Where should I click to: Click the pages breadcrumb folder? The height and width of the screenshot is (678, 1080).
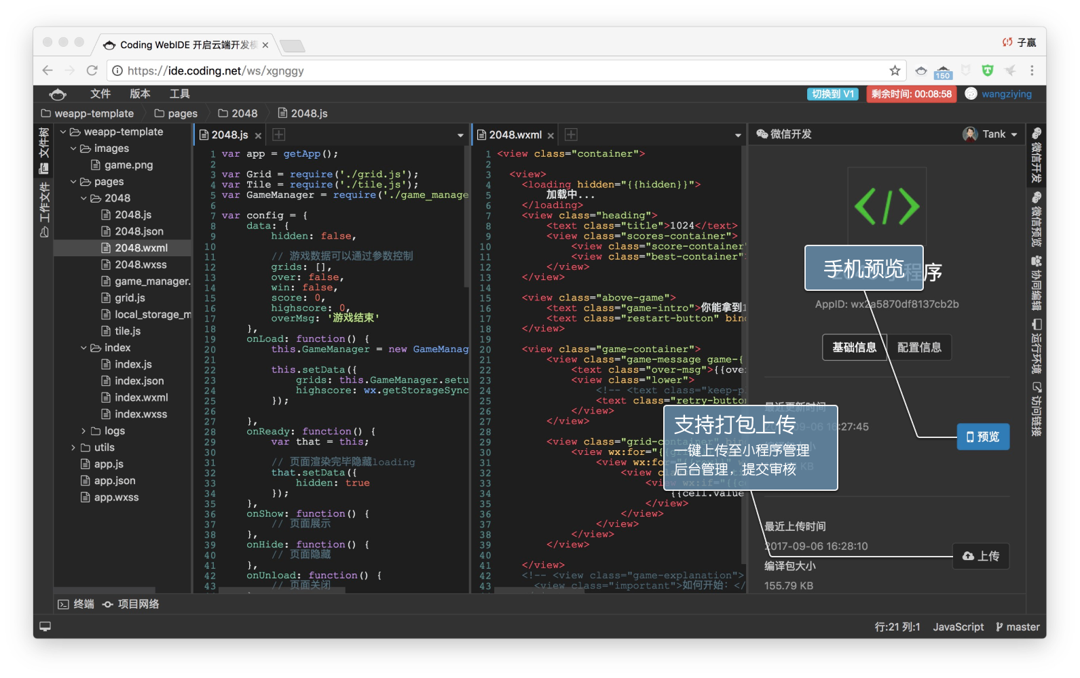176,113
